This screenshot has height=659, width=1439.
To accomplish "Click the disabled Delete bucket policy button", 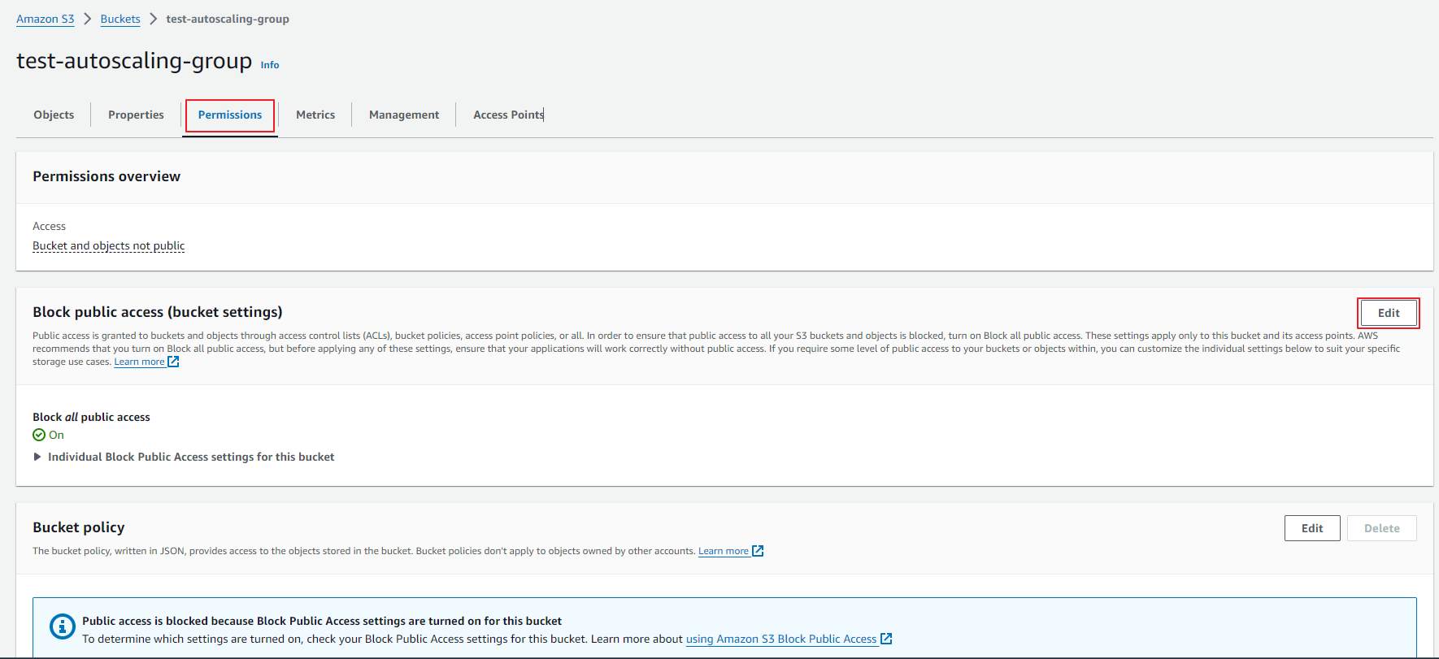I will point(1382,528).
